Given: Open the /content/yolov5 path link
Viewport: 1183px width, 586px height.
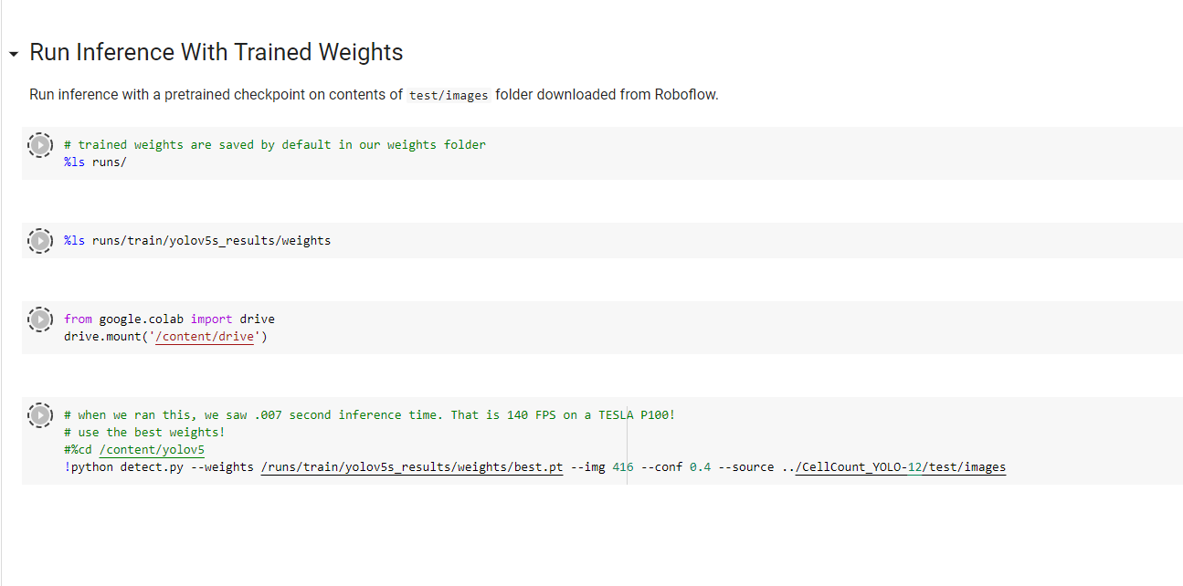Looking at the screenshot, I should 152,450.
